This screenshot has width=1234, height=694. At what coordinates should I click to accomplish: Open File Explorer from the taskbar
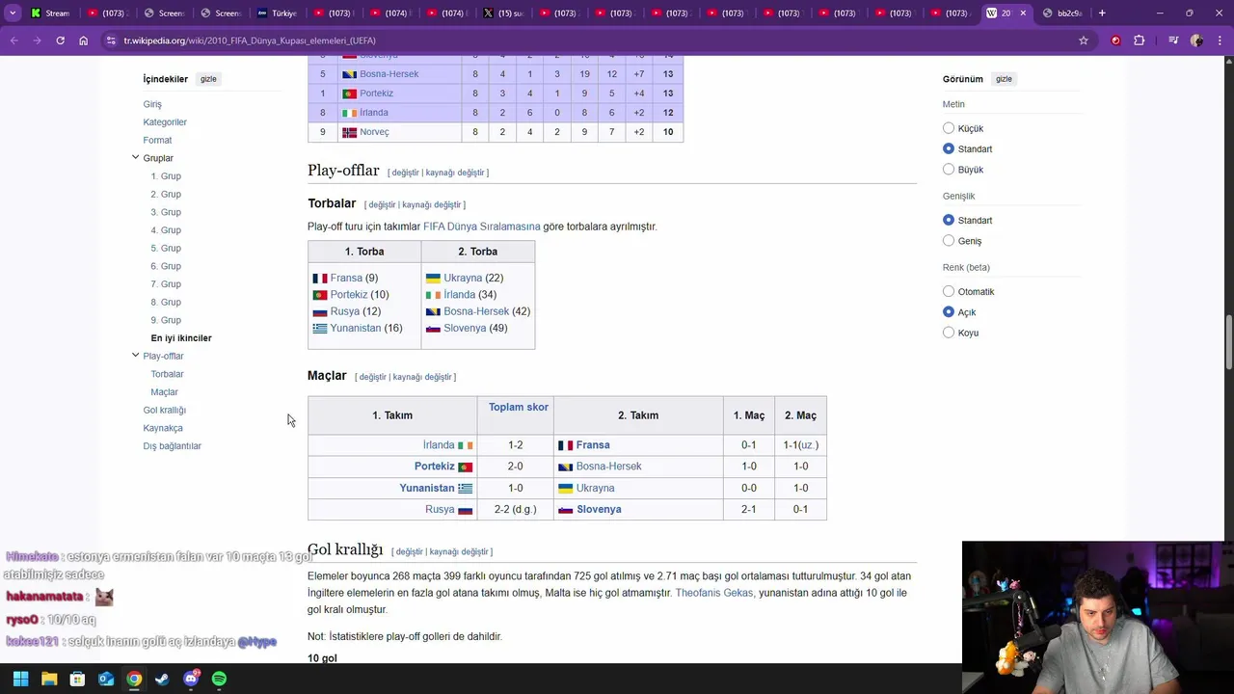[49, 679]
